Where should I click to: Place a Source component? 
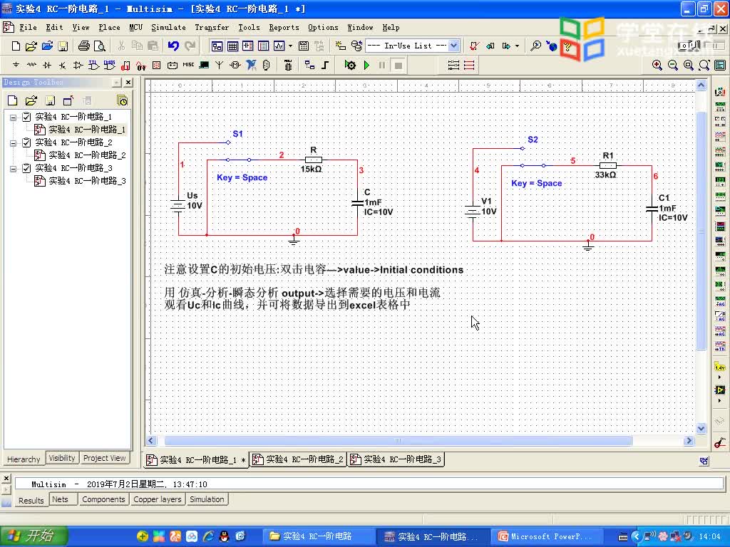coord(16,65)
